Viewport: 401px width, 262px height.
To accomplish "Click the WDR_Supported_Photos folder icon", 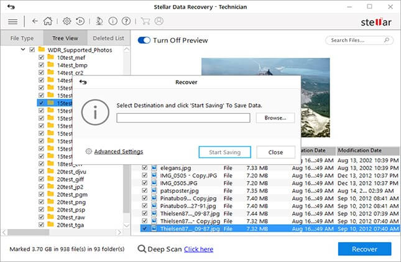I will tap(42, 49).
